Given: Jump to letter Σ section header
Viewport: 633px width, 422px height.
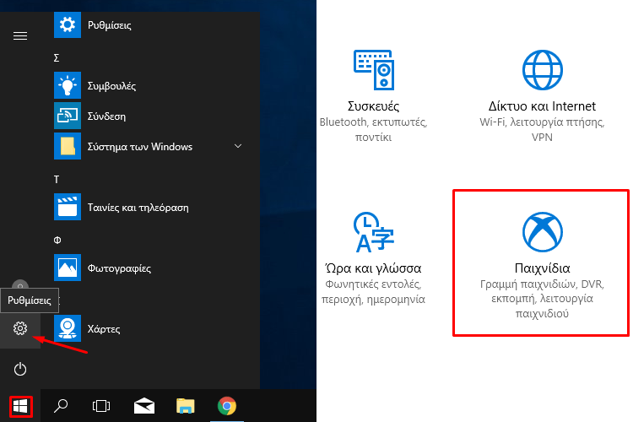Looking at the screenshot, I should point(57,57).
